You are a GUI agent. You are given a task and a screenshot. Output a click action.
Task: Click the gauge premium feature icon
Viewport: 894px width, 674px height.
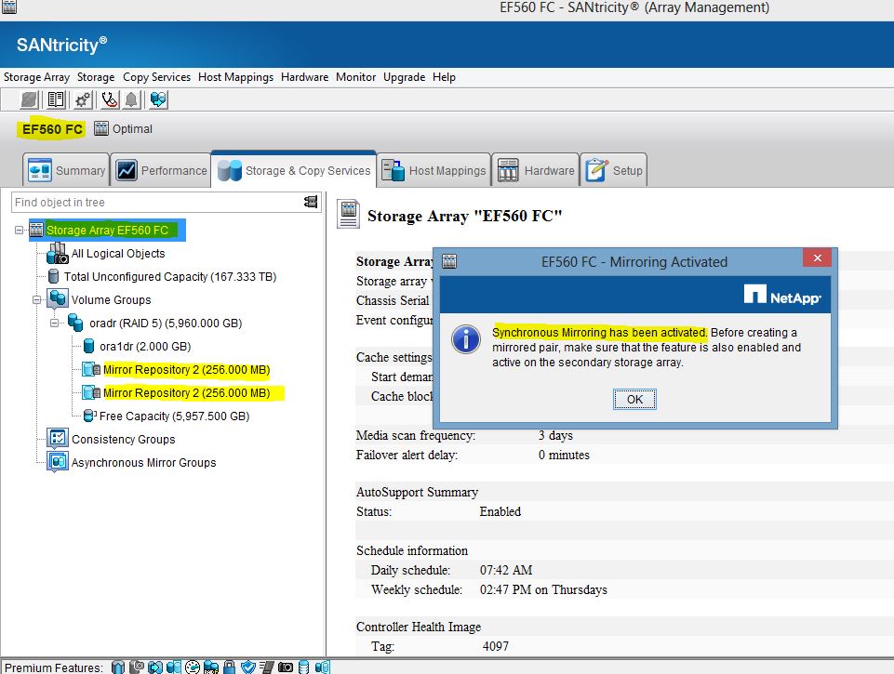(x=192, y=667)
